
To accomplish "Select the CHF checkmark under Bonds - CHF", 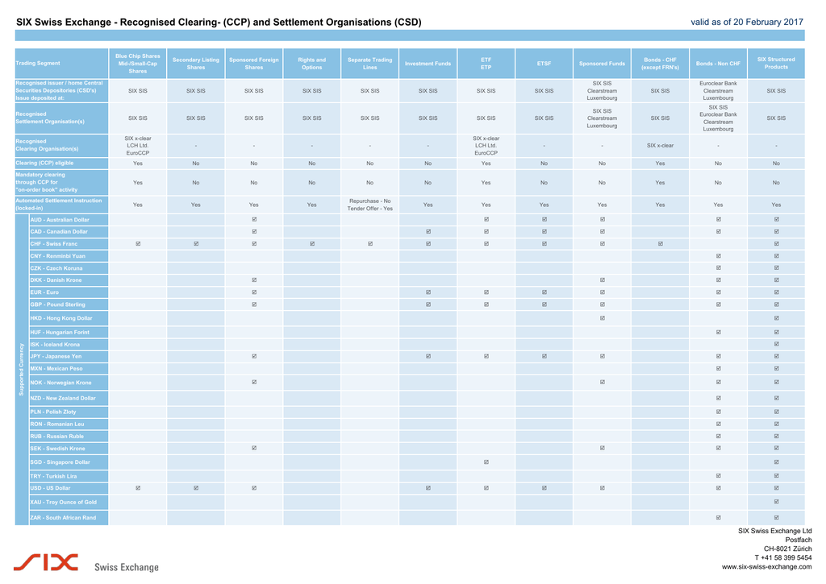I will click(660, 243).
